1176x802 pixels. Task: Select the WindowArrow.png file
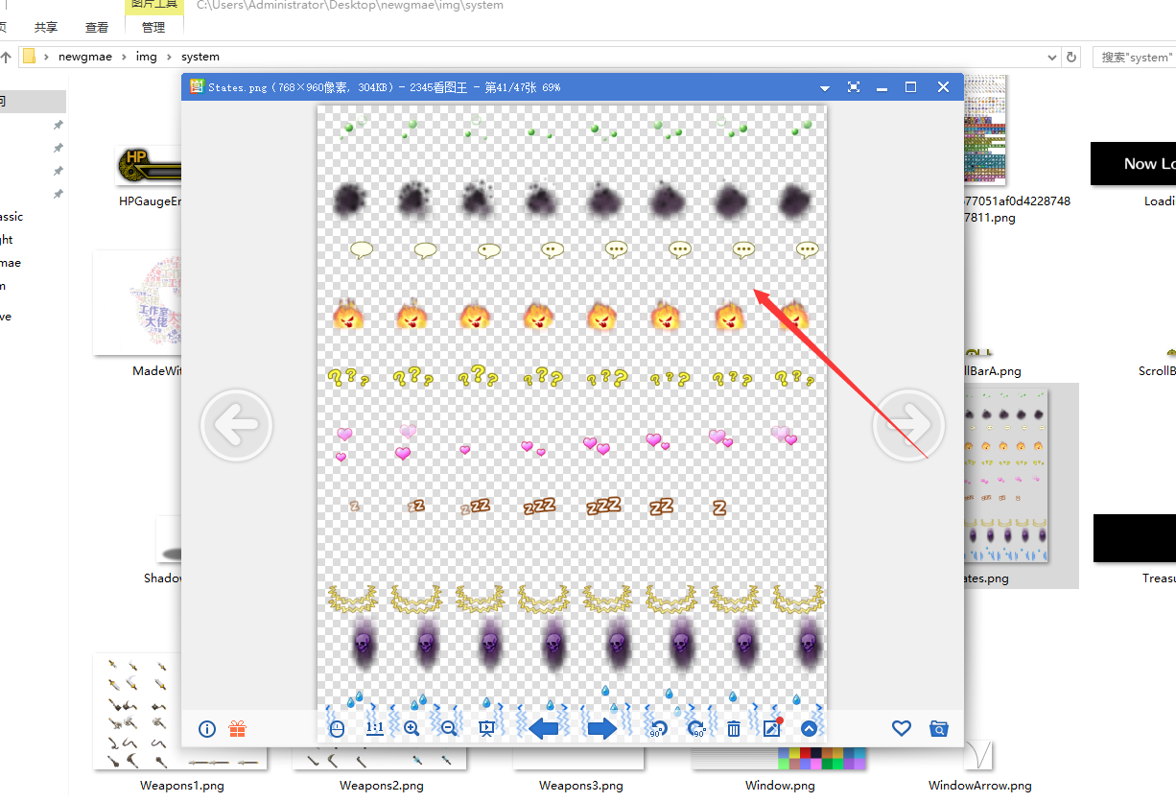tap(980, 786)
